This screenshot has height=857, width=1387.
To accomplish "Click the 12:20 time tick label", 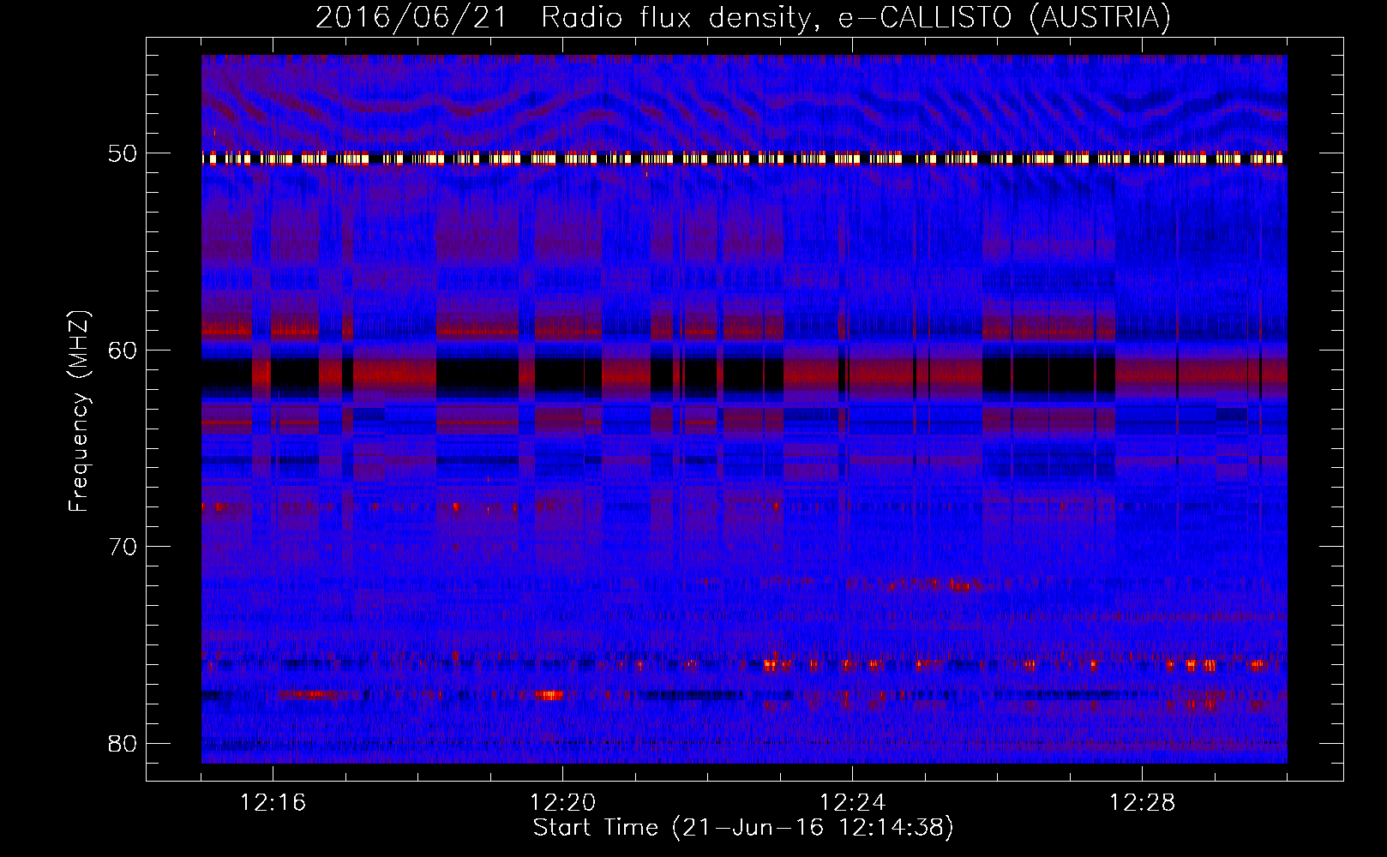I will 563,803.
